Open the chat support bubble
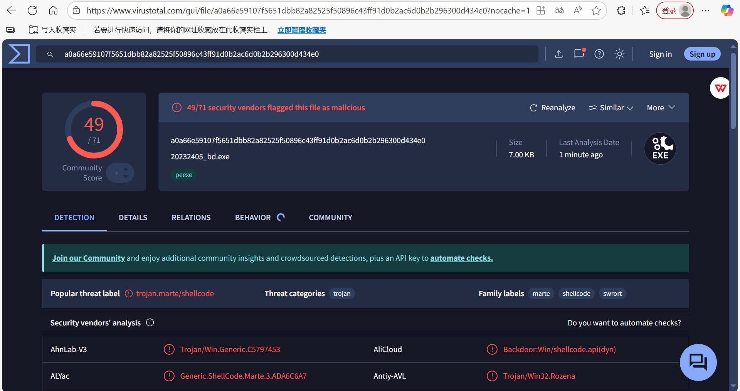Viewport: 740px width, 391px height. [x=698, y=362]
